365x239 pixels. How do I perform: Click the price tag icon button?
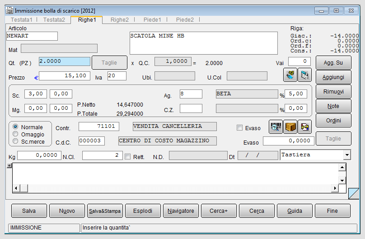(x=290, y=75)
